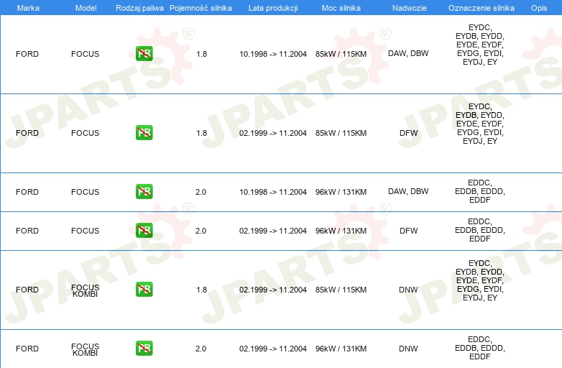
Task: Select FORD in the first table row
Action: [x=27, y=54]
